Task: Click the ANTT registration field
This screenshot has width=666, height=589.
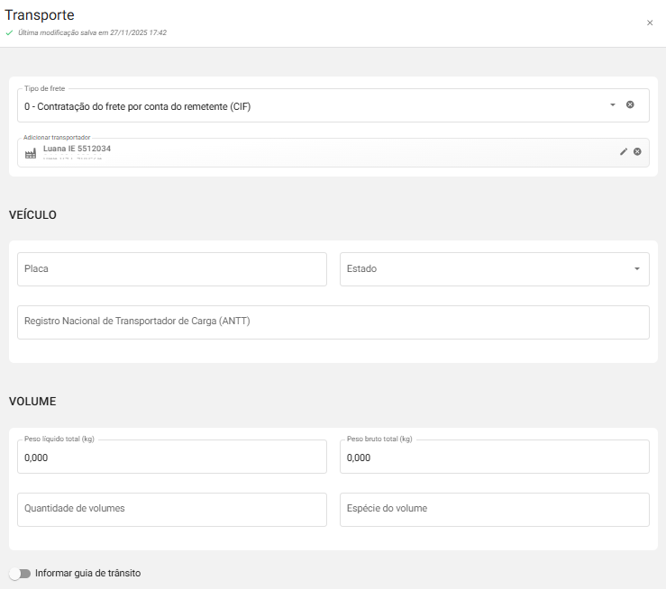Action: (x=333, y=322)
